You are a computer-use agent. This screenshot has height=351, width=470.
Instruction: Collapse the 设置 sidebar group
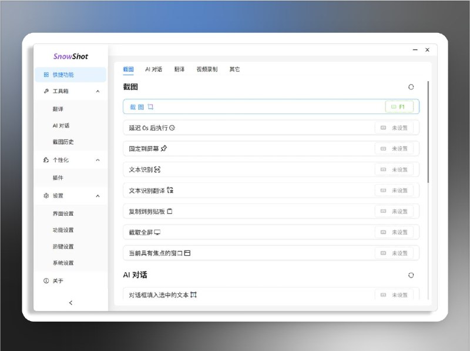pyautogui.click(x=98, y=195)
